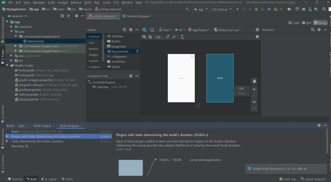Download RecyclerView dependency icon
Viewport: 331px width, 182px height.
click(x=137, y=51)
